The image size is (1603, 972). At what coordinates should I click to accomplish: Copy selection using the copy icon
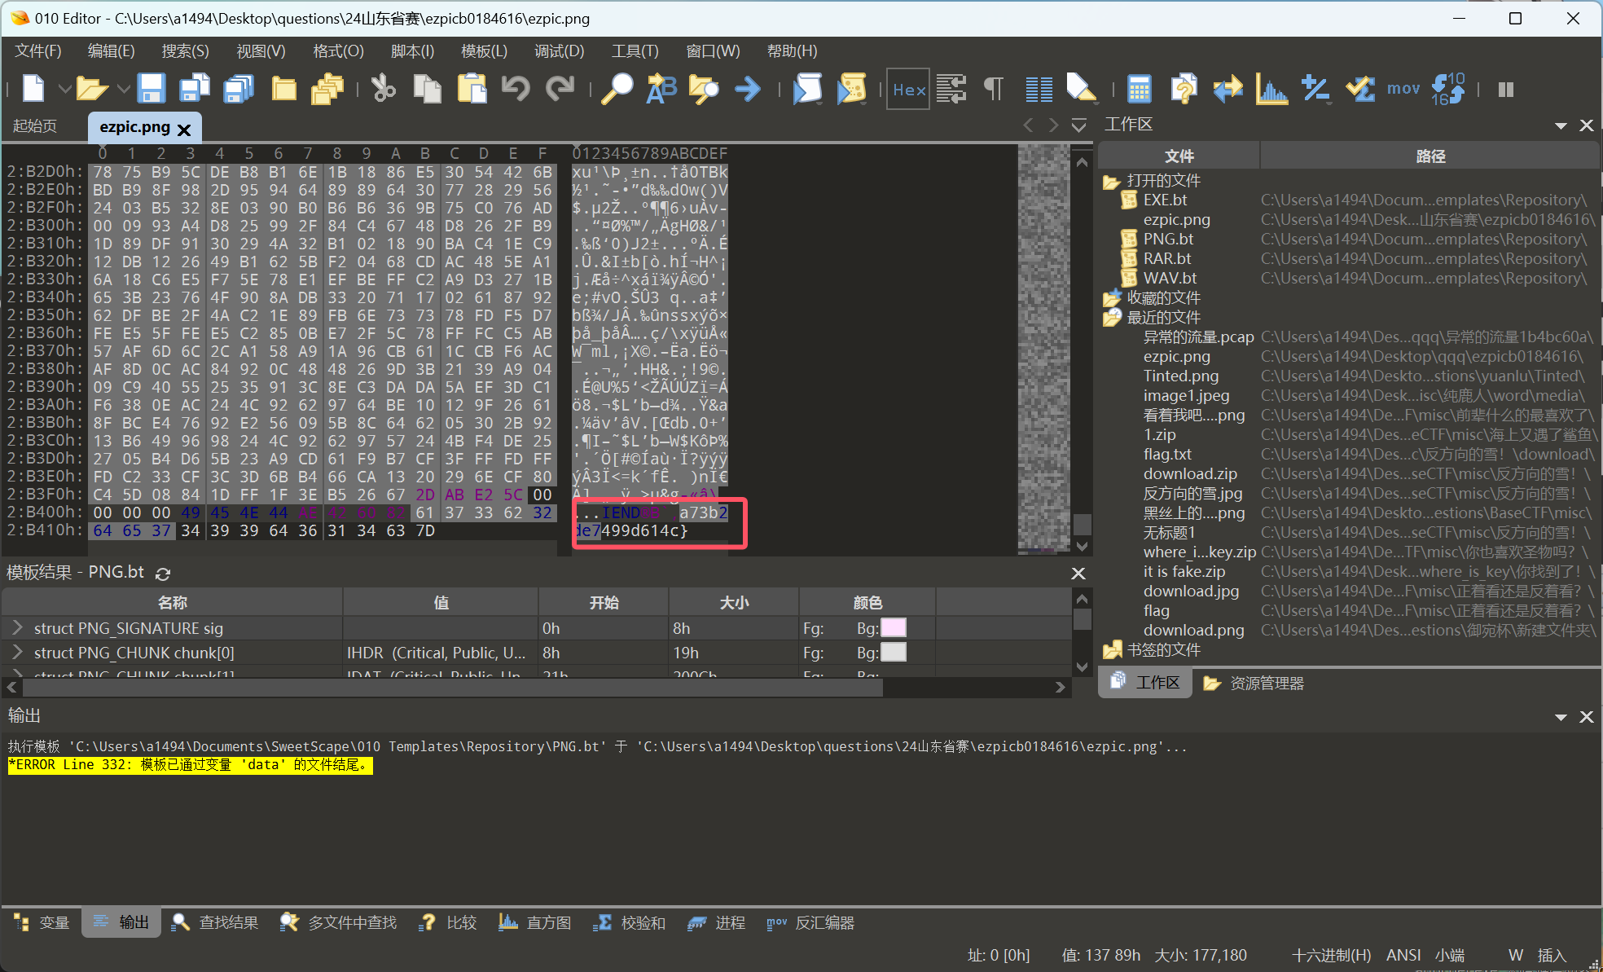pyautogui.click(x=427, y=89)
